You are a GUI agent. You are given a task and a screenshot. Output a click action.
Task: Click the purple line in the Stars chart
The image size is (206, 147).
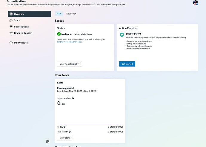click(90, 124)
